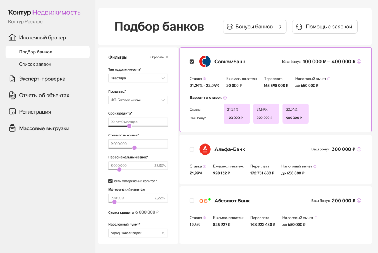The image size is (378, 253).
Task: Click the Массовые выгрузки icon
Action: click(12, 128)
